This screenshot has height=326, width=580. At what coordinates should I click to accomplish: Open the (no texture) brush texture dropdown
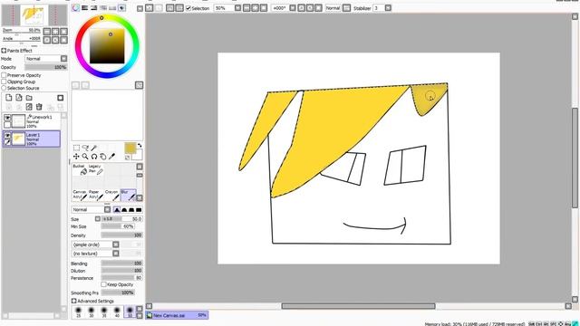point(95,254)
